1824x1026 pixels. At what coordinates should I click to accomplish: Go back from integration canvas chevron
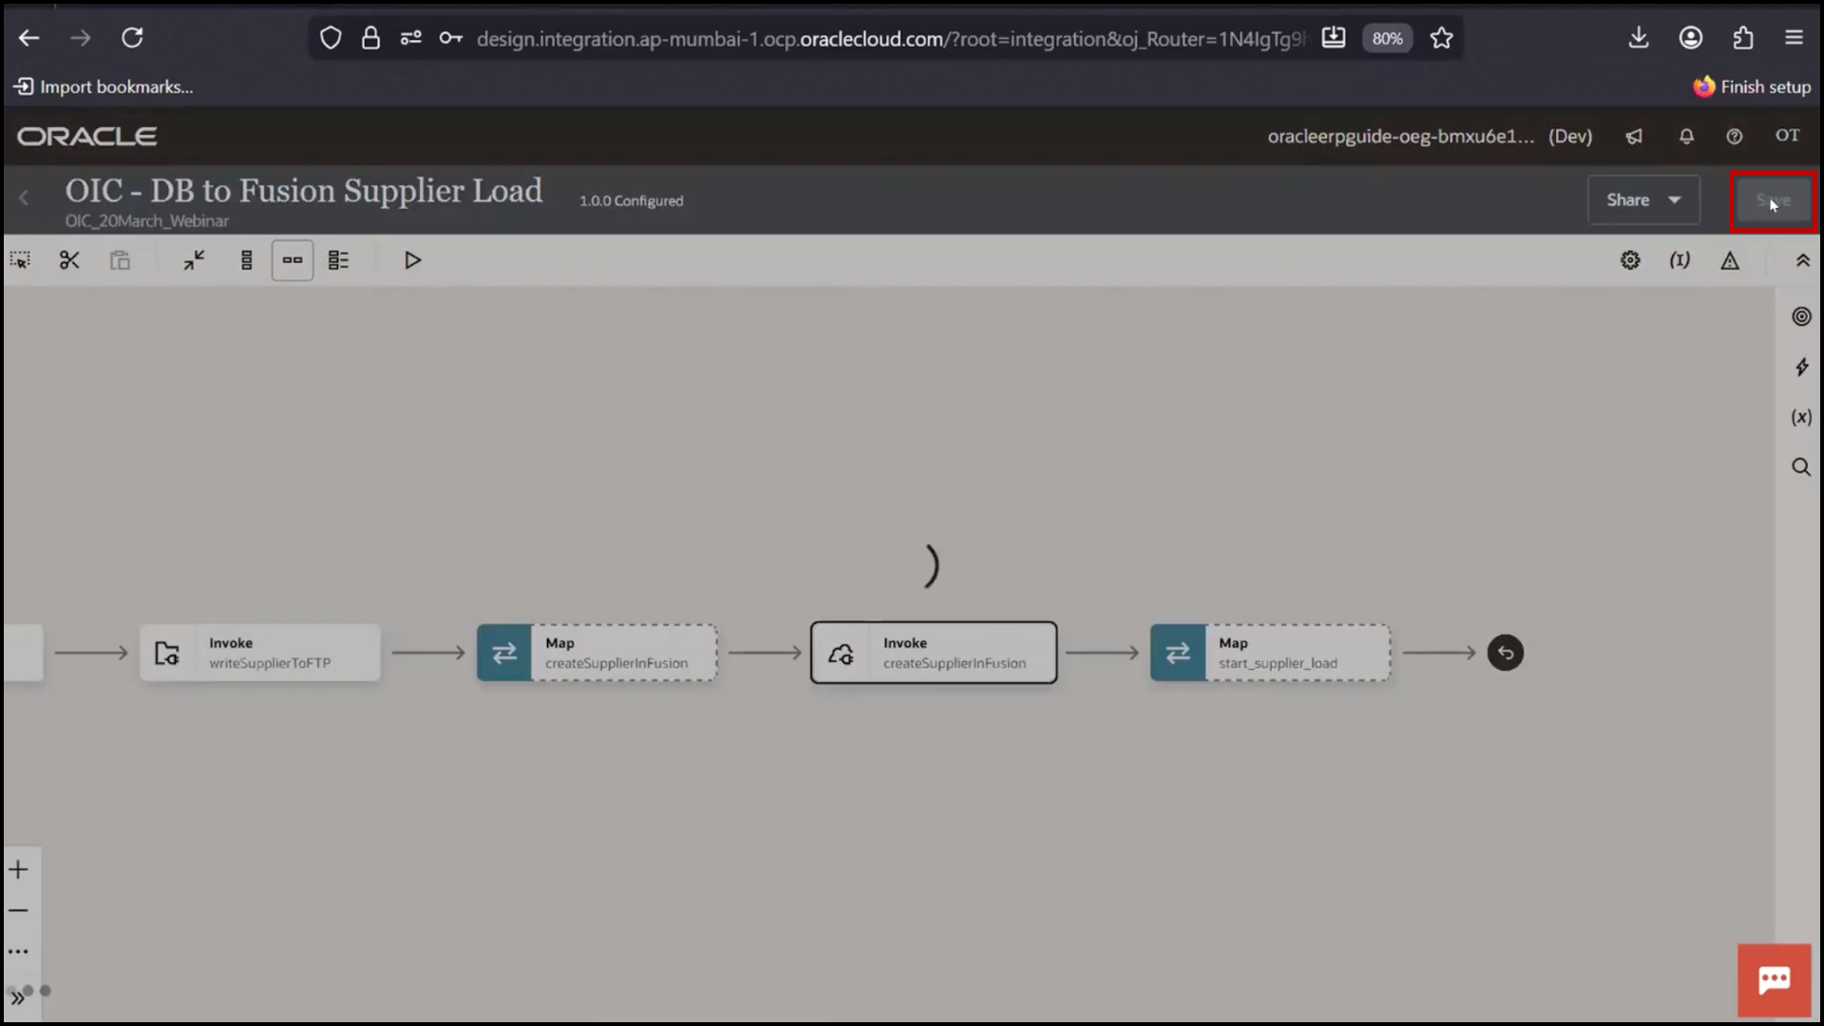tap(24, 199)
